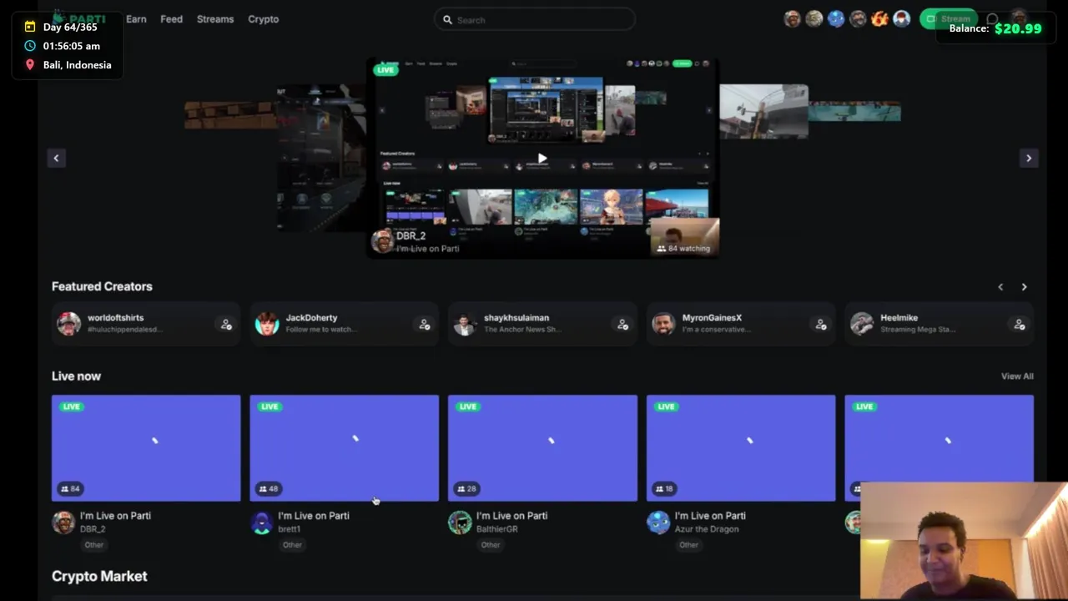The image size is (1068, 601).
Task: Follow Heelmike
Action: (1019, 324)
